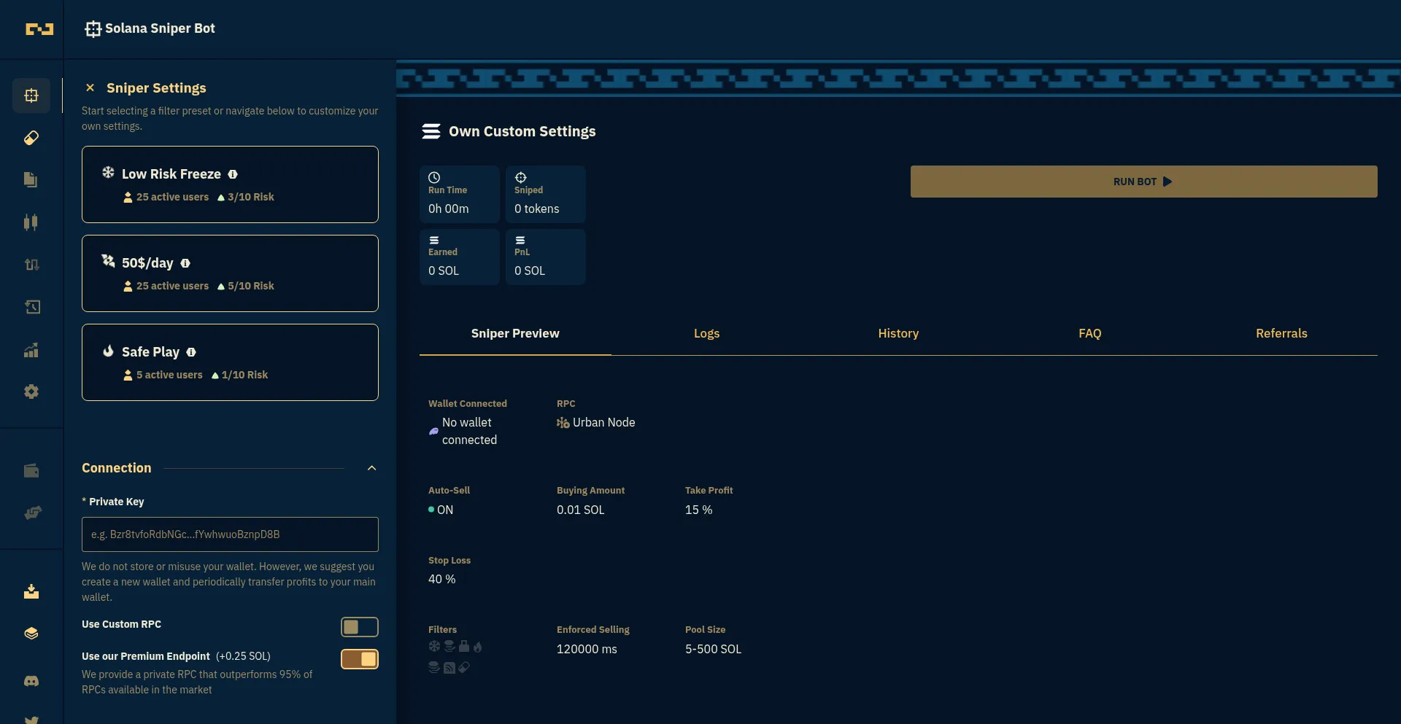The width and height of the screenshot is (1401, 724).
Task: Open the Sniper Bot crosshair sidebar icon
Action: click(31, 96)
